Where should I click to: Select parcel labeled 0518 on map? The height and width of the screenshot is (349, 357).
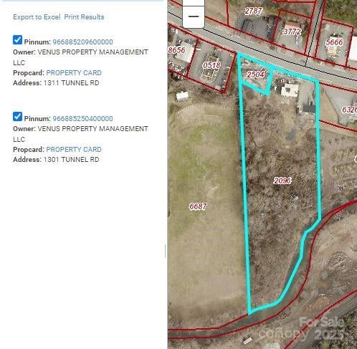[211, 65]
